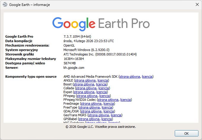The height and width of the screenshot is (140, 202).
Task: Click the kh.google.com server value
Action: 74,68
